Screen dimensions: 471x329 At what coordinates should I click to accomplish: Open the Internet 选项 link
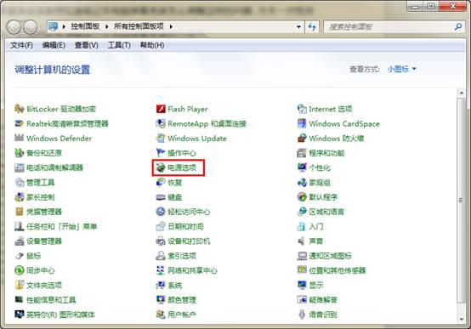point(331,109)
